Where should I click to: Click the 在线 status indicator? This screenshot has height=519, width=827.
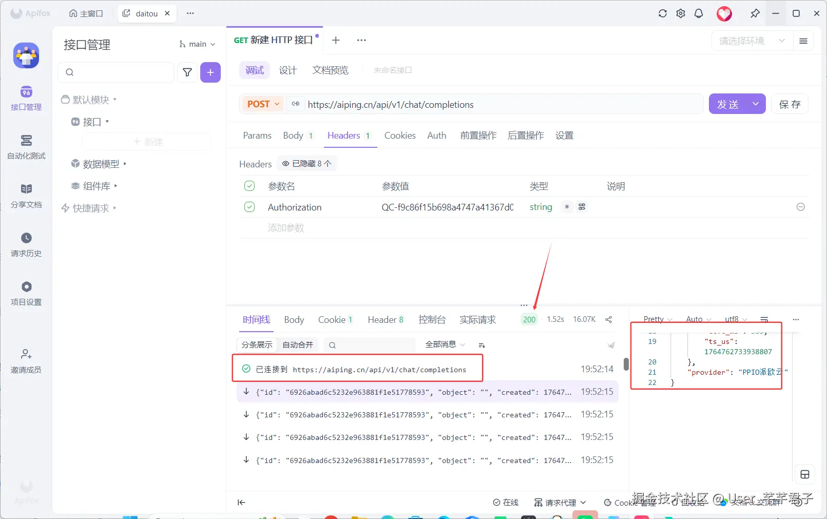point(506,503)
